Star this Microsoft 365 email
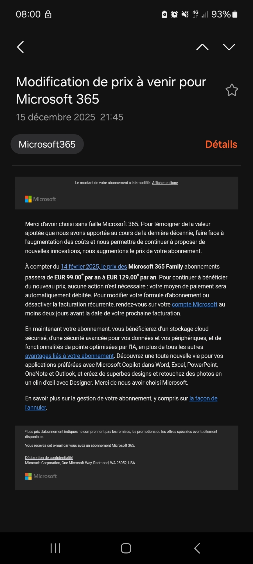 click(232, 90)
